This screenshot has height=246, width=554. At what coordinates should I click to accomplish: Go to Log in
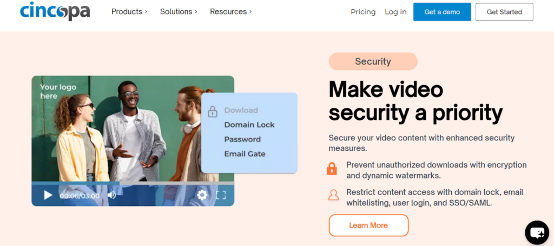395,12
